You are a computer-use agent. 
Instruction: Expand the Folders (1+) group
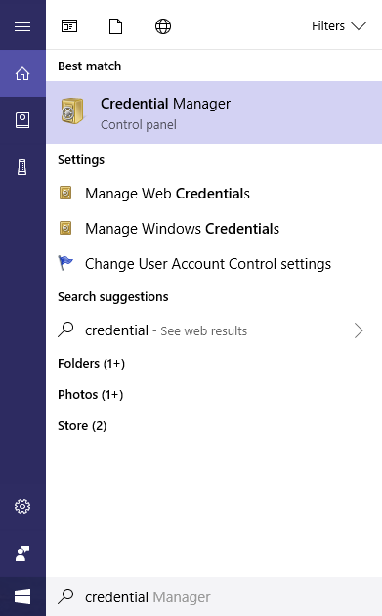click(x=91, y=364)
